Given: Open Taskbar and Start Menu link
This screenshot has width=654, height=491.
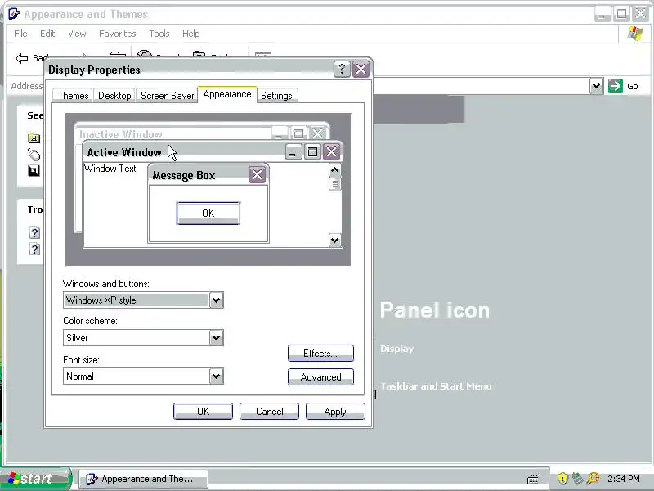Looking at the screenshot, I should pos(436,386).
